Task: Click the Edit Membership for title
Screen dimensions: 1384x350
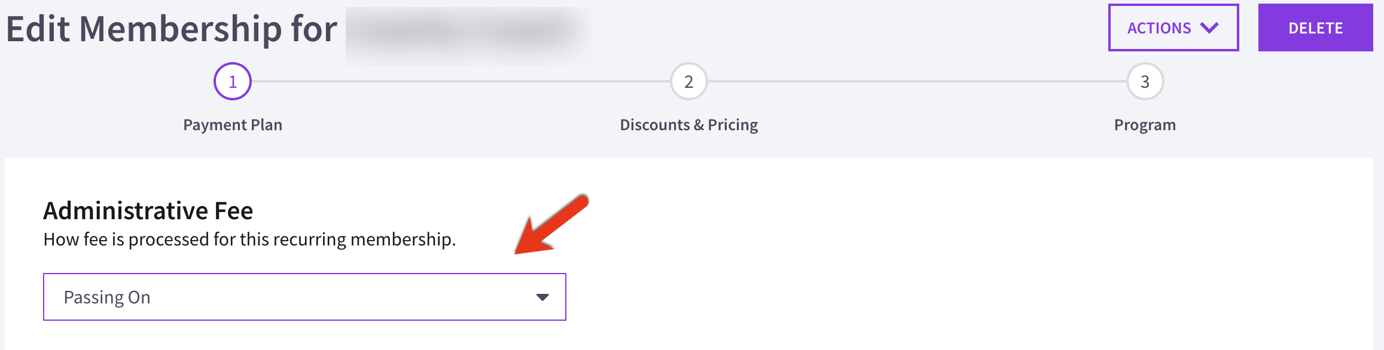Action: point(172,29)
